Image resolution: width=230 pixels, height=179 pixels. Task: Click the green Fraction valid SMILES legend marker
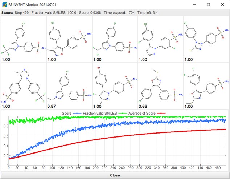pos(123,113)
